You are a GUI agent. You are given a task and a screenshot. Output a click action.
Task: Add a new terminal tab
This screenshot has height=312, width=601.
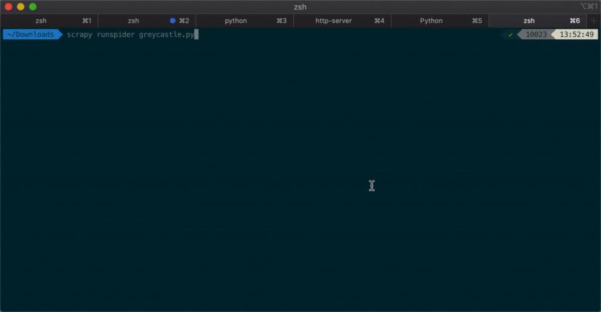tap(594, 21)
